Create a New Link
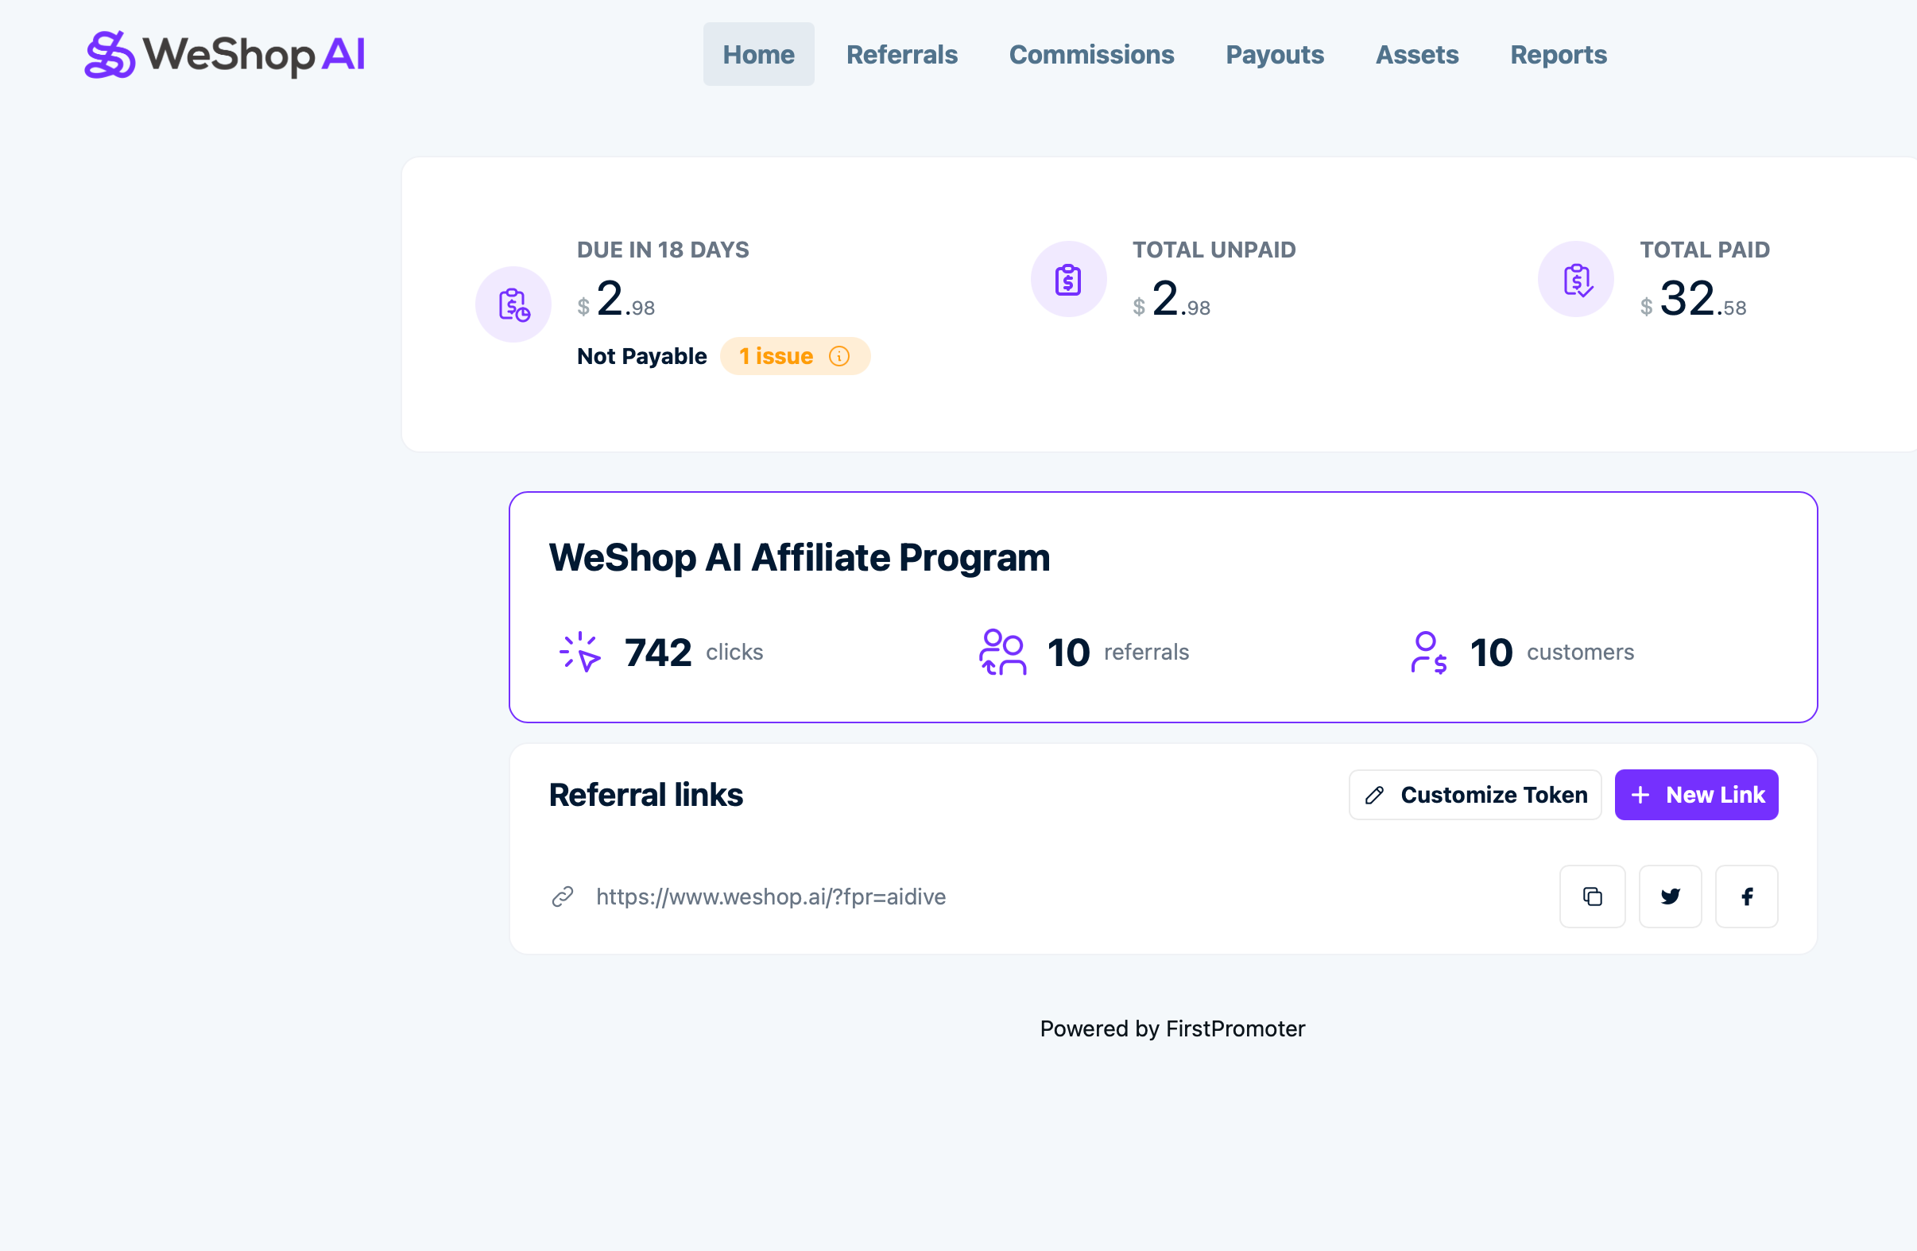The height and width of the screenshot is (1251, 1917). coord(1695,795)
